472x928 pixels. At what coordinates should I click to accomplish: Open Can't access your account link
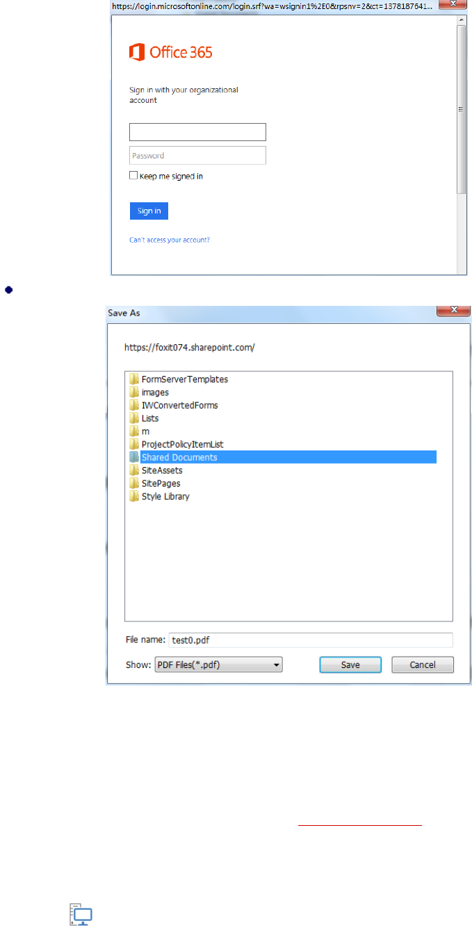click(x=170, y=240)
